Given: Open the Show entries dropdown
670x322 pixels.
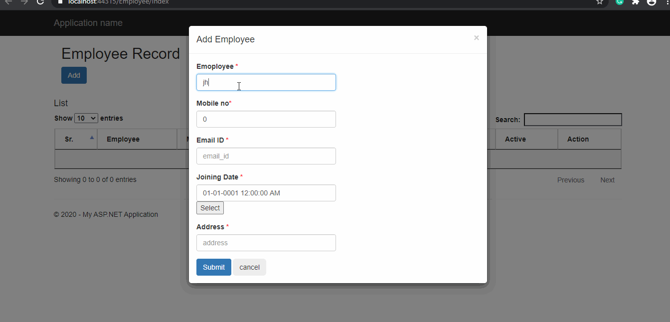Looking at the screenshot, I should 86,118.
